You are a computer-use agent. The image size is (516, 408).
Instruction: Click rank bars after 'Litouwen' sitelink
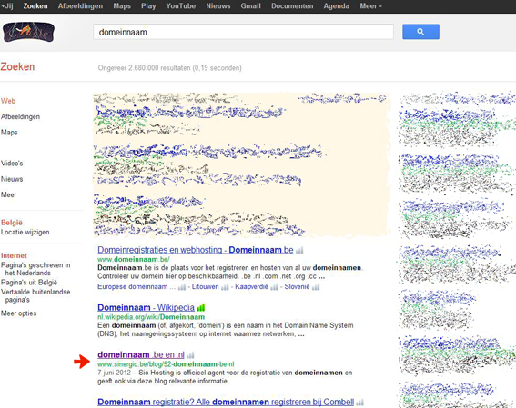(x=225, y=287)
